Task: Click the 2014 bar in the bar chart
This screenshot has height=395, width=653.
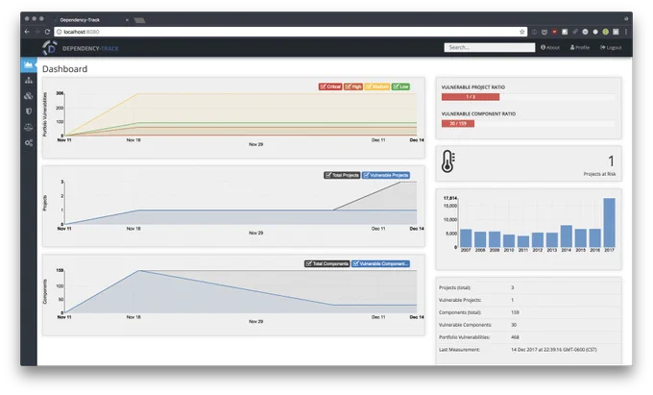Action: pos(567,236)
